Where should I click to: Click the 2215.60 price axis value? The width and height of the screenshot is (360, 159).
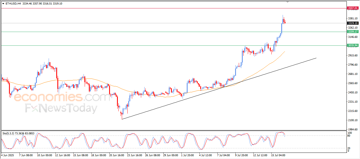(x=352, y=111)
